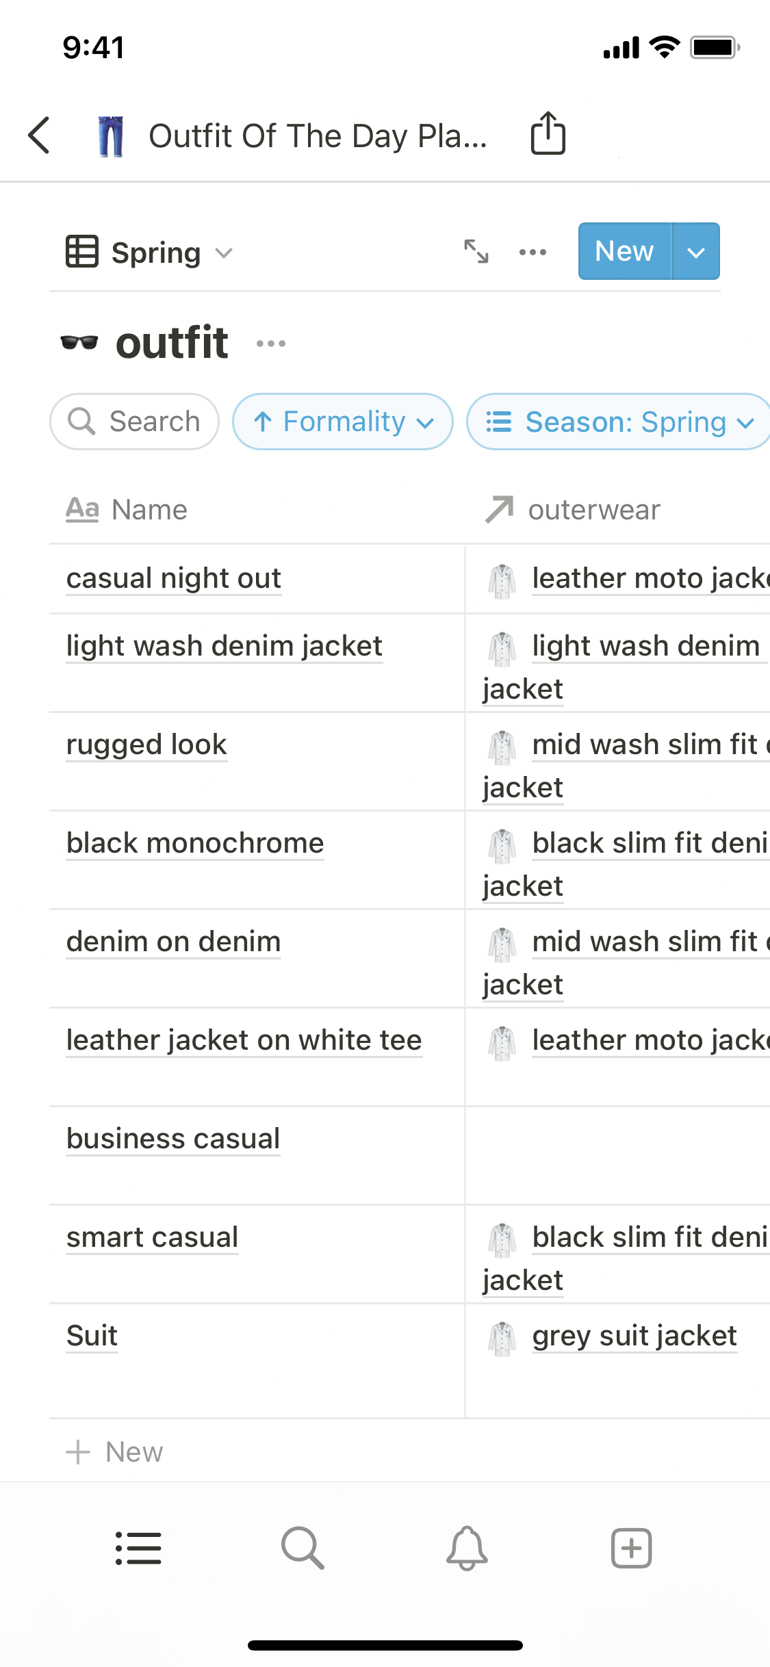Open the three-dot menu next to outfit title

[271, 344]
